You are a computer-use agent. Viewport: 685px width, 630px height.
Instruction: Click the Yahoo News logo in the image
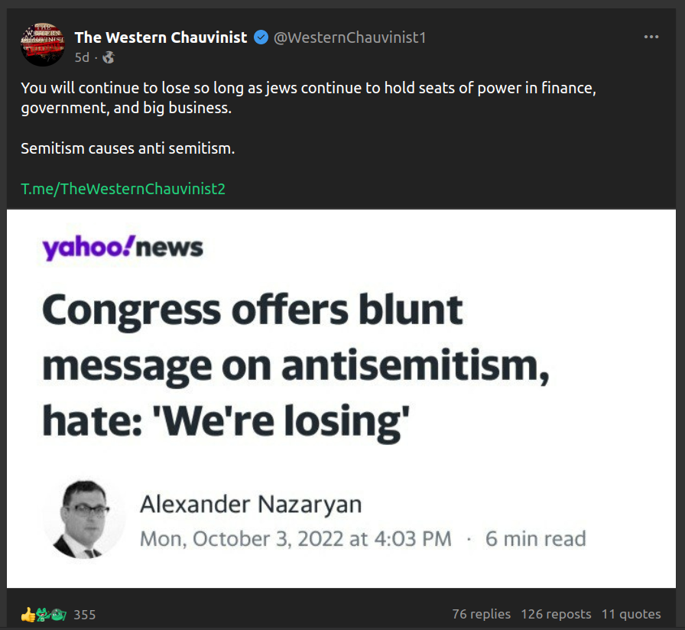123,248
